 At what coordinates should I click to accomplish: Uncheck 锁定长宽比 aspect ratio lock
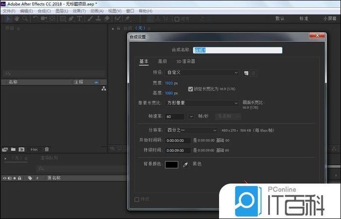(190, 89)
